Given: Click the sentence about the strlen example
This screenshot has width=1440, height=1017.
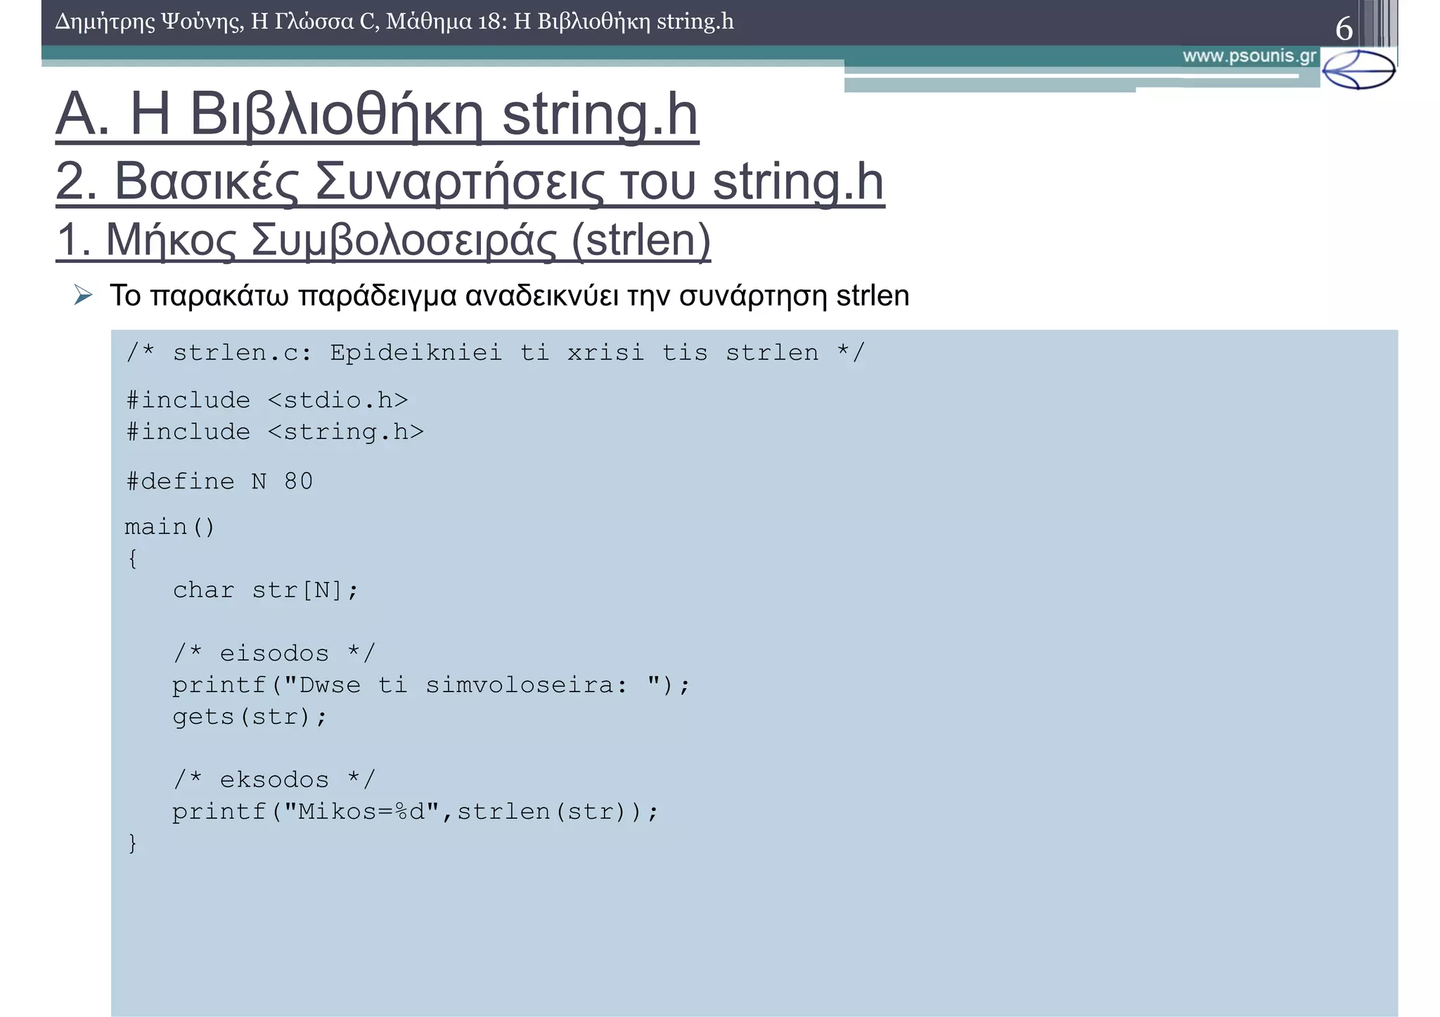Looking at the screenshot, I should click(509, 296).
